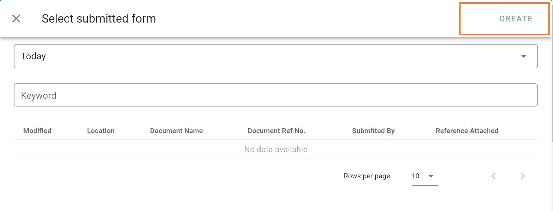This screenshot has width=553, height=211.
Task: Close the Select submitted form dialog
Action: coord(16,19)
